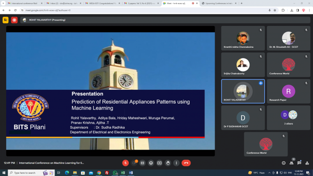Expand the browser tab search chevron
This screenshot has height=176, width=313.
3,4
